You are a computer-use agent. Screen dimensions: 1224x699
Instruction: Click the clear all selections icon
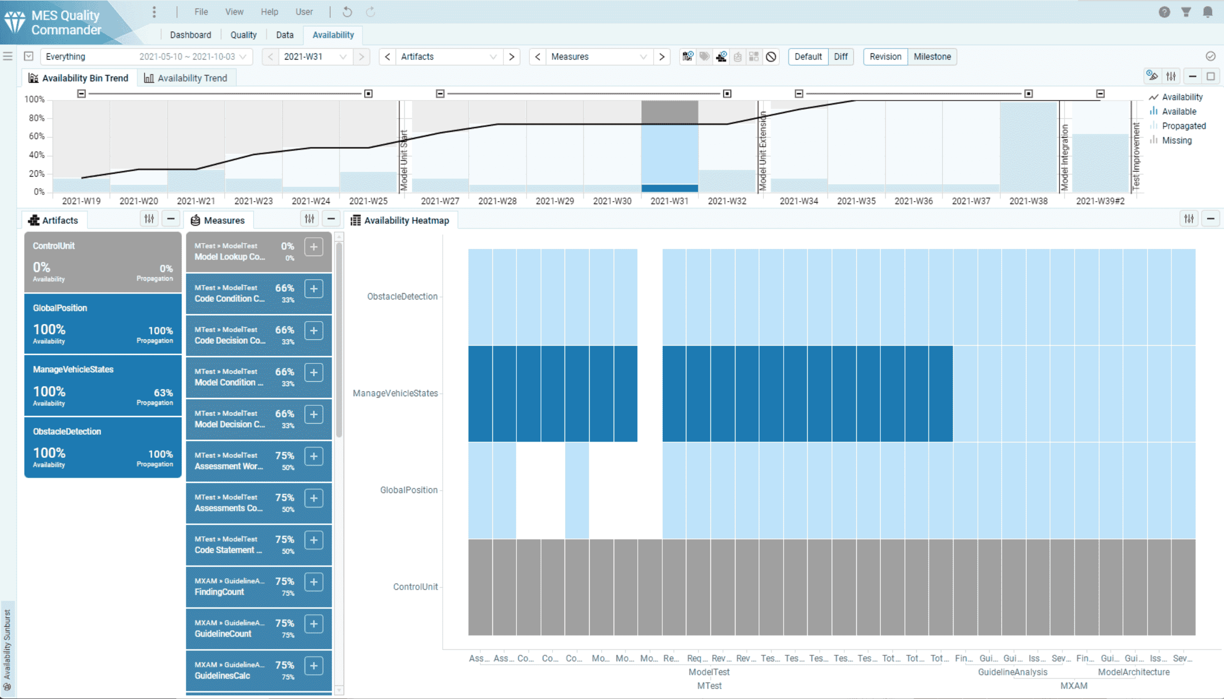771,57
